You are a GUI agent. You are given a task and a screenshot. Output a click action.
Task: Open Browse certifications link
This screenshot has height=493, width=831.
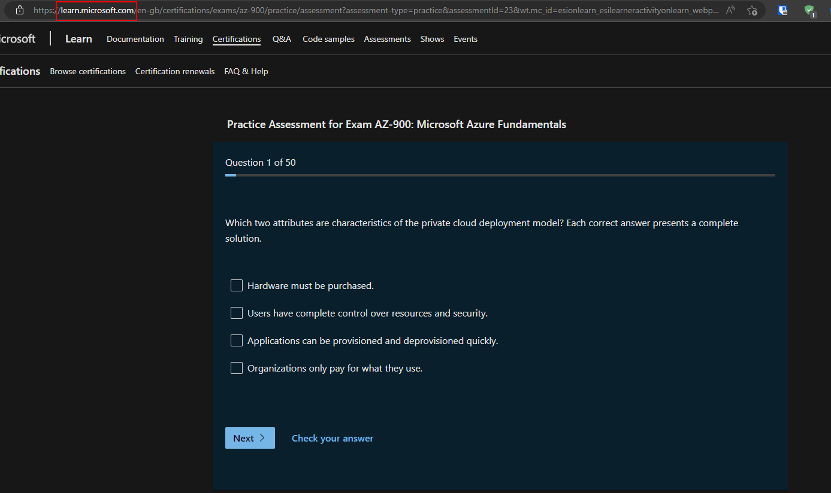pos(88,71)
